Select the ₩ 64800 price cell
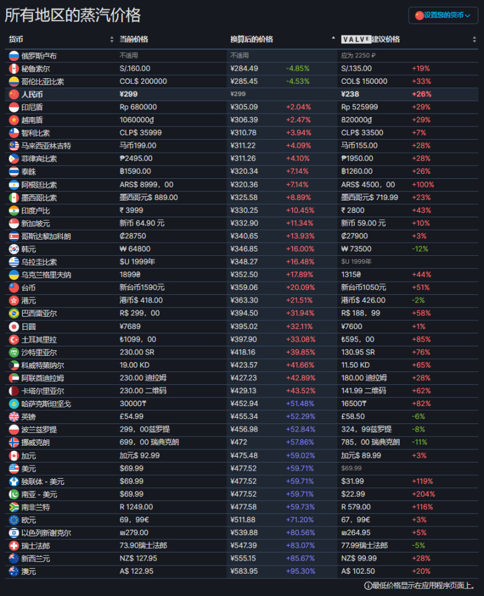 click(135, 249)
